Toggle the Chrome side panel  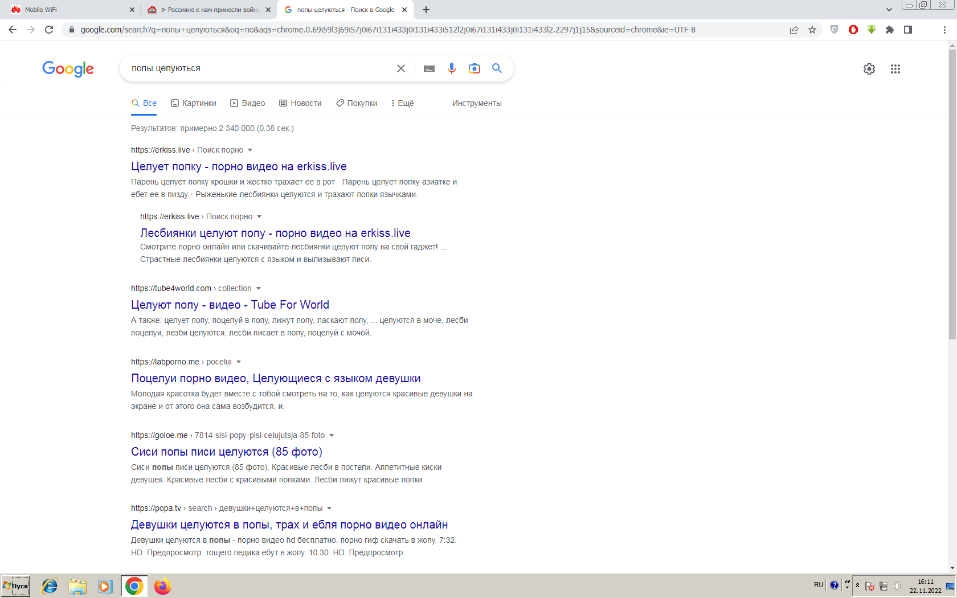pyautogui.click(x=908, y=30)
